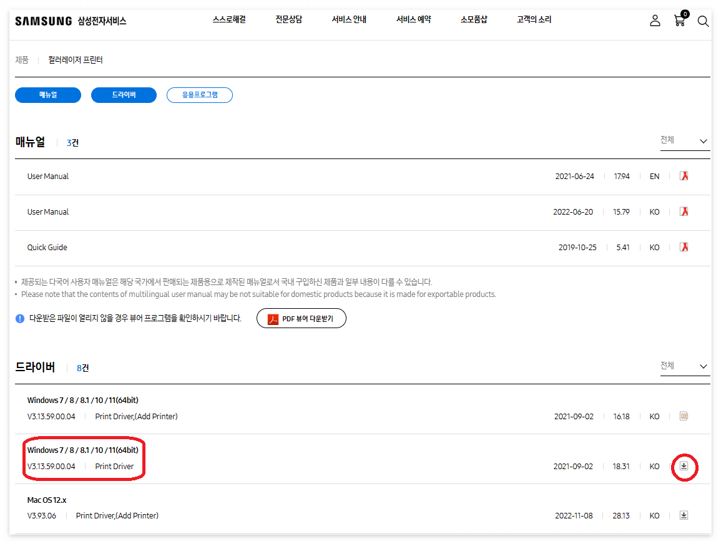The image size is (721, 544).
Task: Open the 고객의 소리 menu
Action: click(534, 19)
